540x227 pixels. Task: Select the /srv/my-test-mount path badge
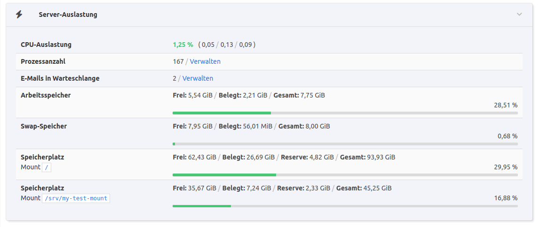(75, 198)
